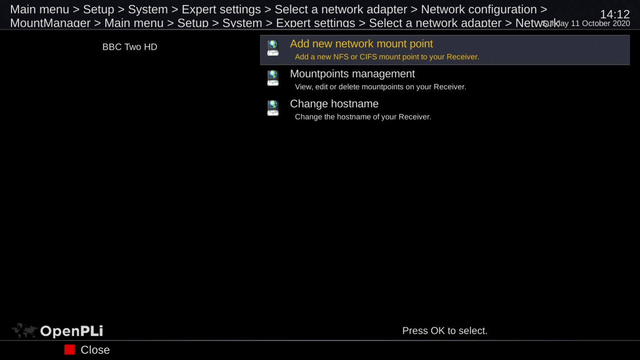
Task: Click "Network configuration" in breadcrumb path
Action: tap(479, 10)
